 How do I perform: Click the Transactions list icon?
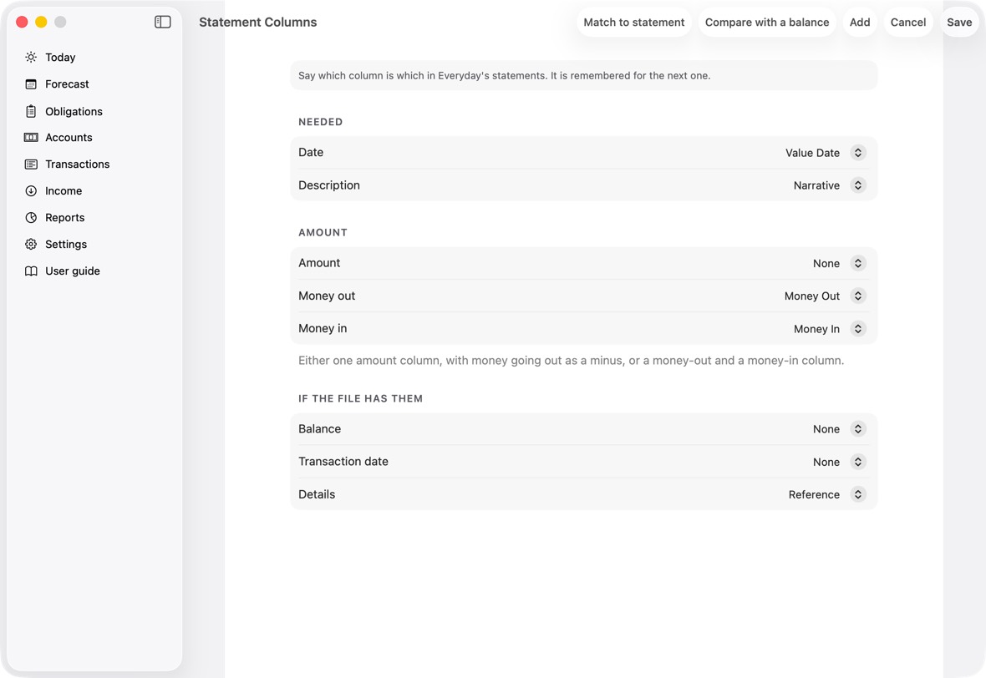(x=31, y=164)
